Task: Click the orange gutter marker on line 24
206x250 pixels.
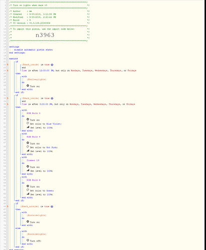Action: click(x=8, y=70)
